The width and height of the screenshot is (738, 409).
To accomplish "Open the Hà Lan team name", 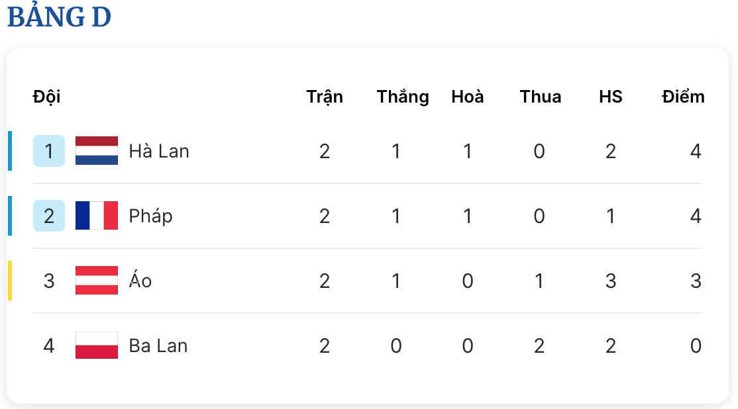I will [159, 151].
